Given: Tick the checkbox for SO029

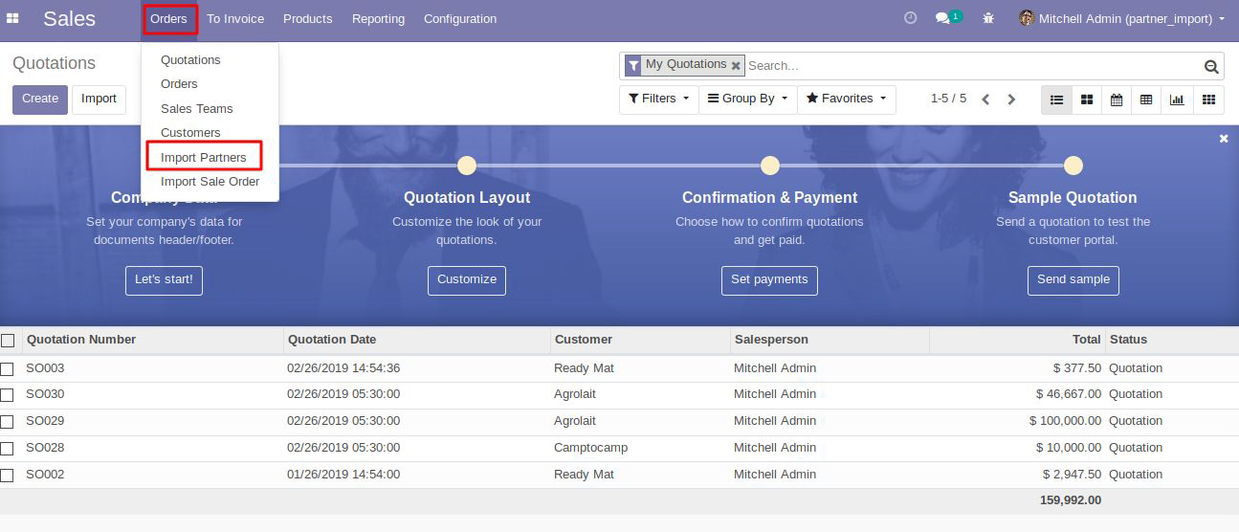Looking at the screenshot, I should point(7,421).
